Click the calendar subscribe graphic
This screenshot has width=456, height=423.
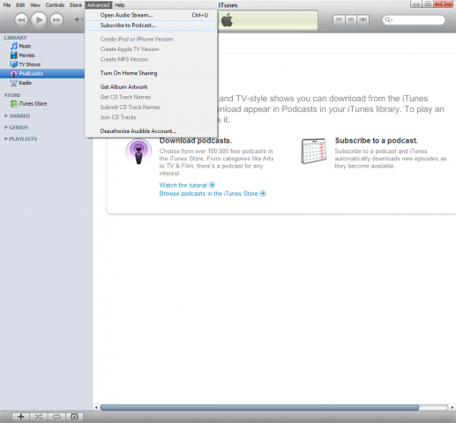click(x=314, y=151)
